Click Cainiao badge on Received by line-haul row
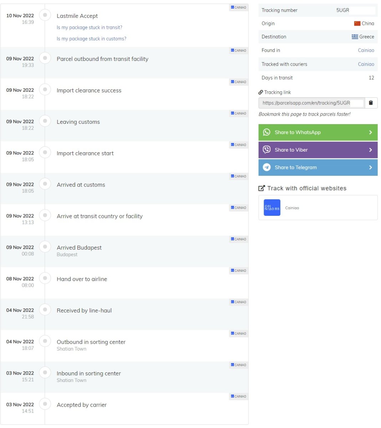Screen dimensions: 381x428 [238, 302]
